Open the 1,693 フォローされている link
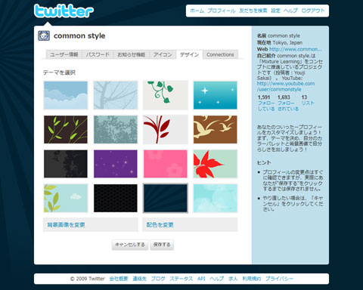The width and height of the screenshot is (363, 290). click(x=288, y=103)
